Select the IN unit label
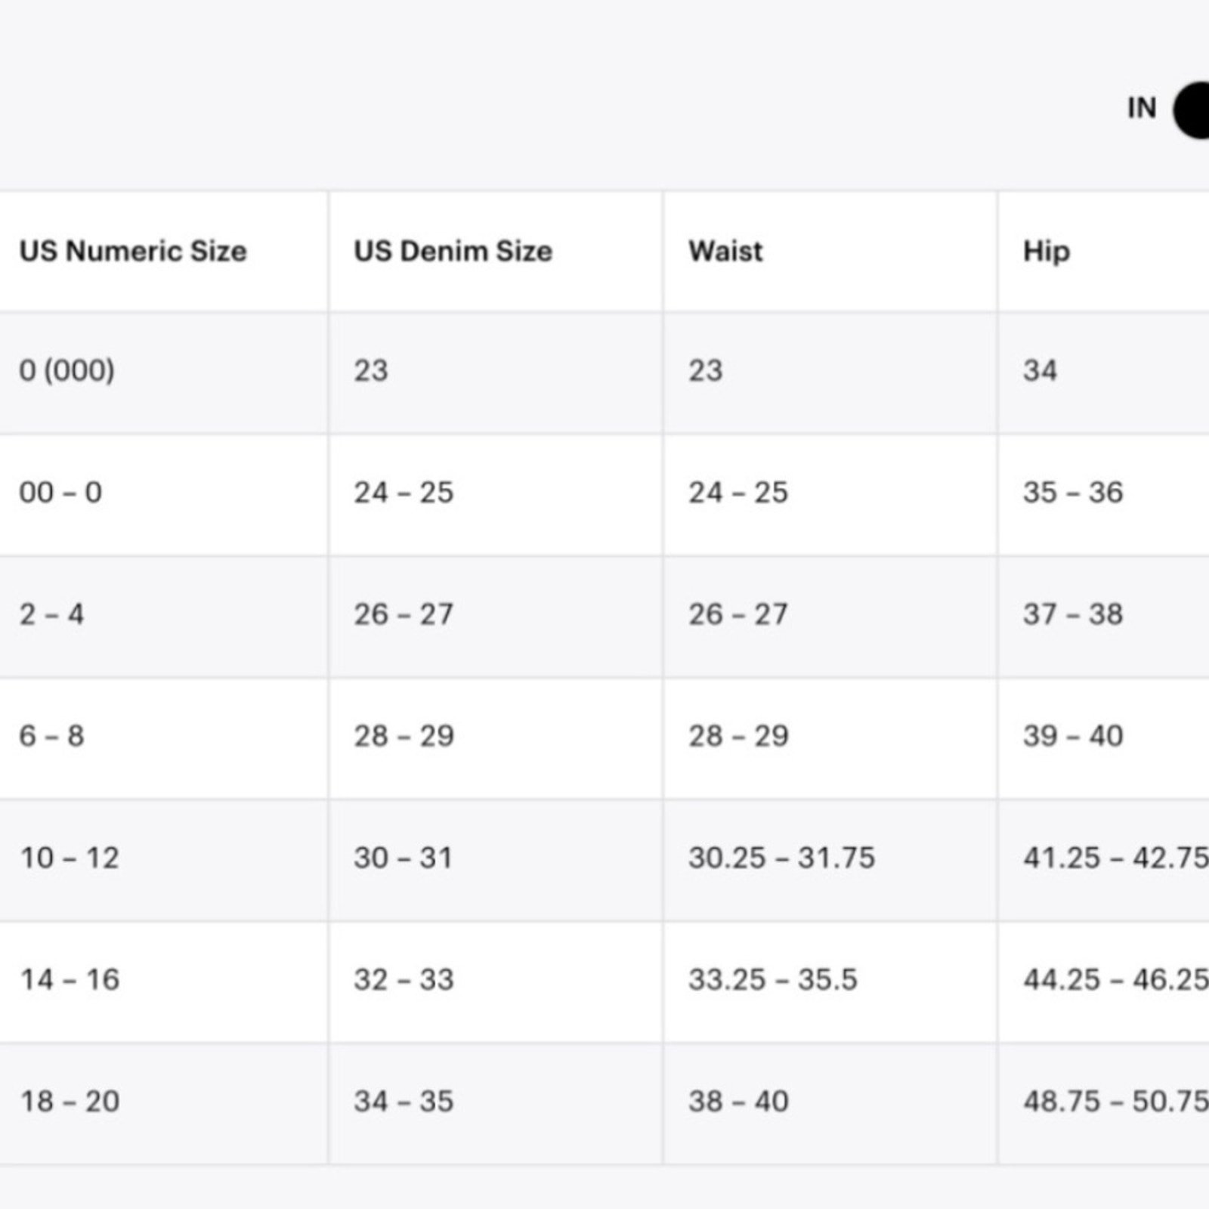Screen dimensions: 1209x1209 tap(1142, 109)
